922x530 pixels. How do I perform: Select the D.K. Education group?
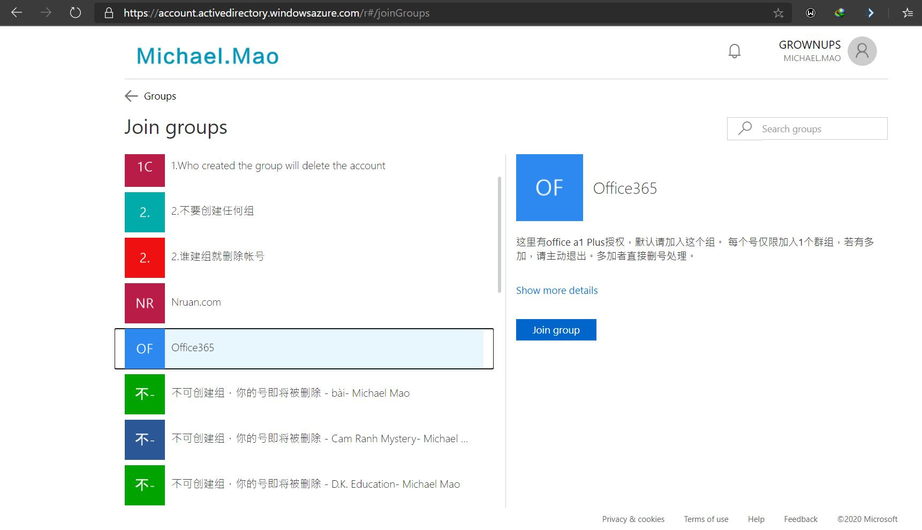[x=315, y=484]
